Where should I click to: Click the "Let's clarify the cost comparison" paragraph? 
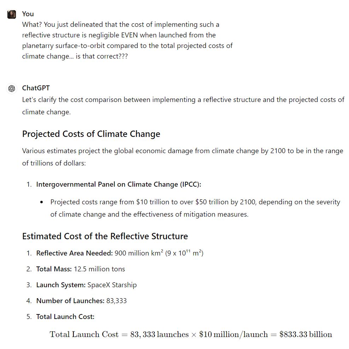coord(183,106)
